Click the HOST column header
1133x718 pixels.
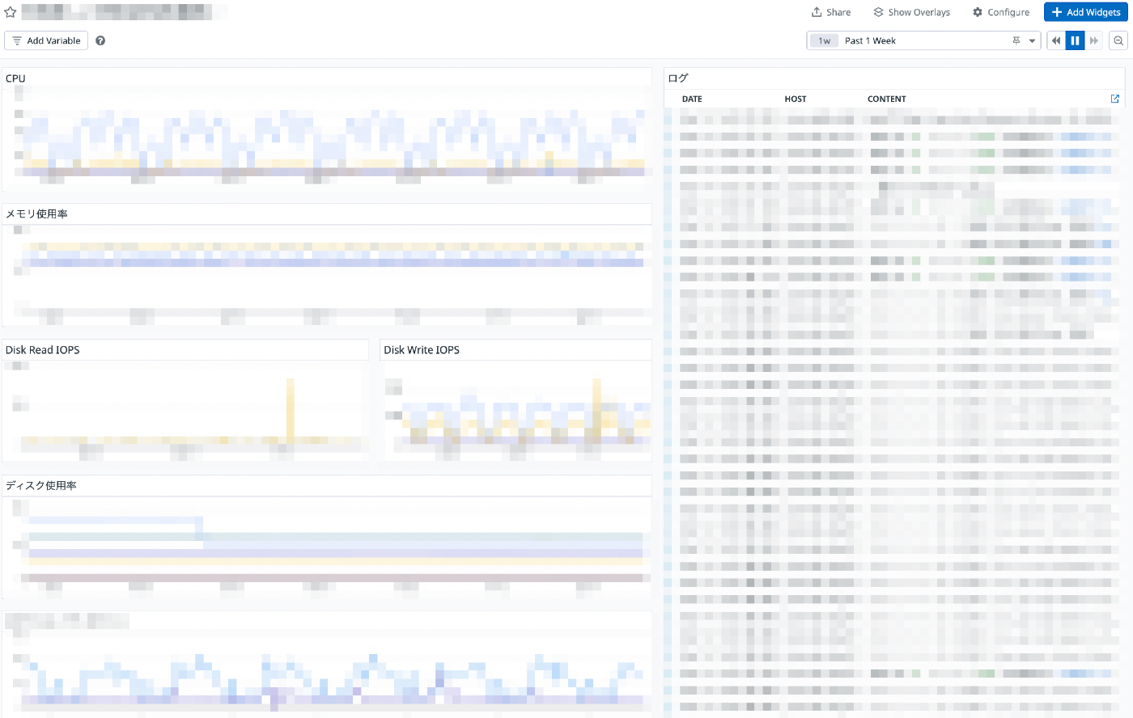coord(796,99)
